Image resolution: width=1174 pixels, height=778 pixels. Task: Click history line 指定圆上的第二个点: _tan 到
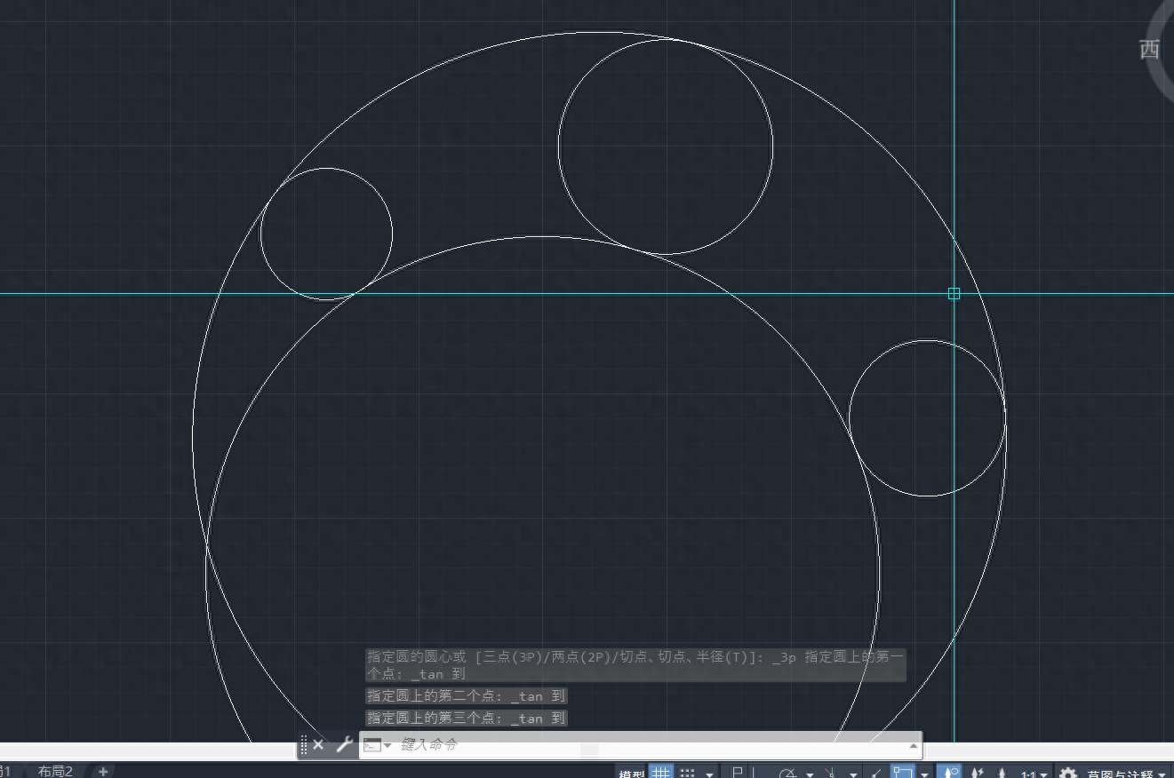point(467,696)
